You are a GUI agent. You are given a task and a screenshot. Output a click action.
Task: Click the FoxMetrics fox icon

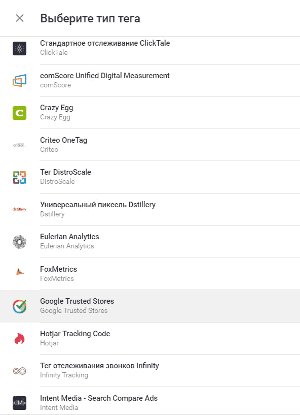point(20,272)
